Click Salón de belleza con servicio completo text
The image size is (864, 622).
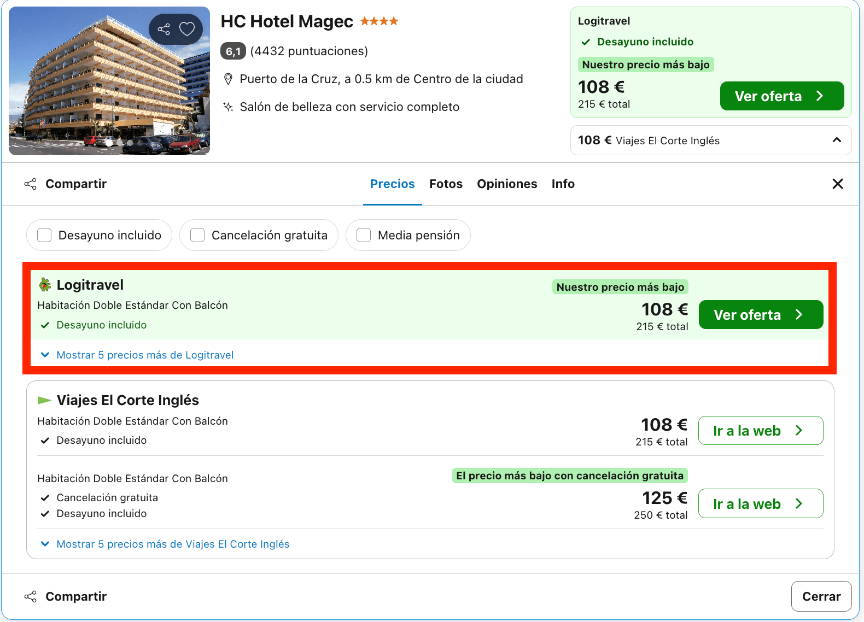point(349,107)
